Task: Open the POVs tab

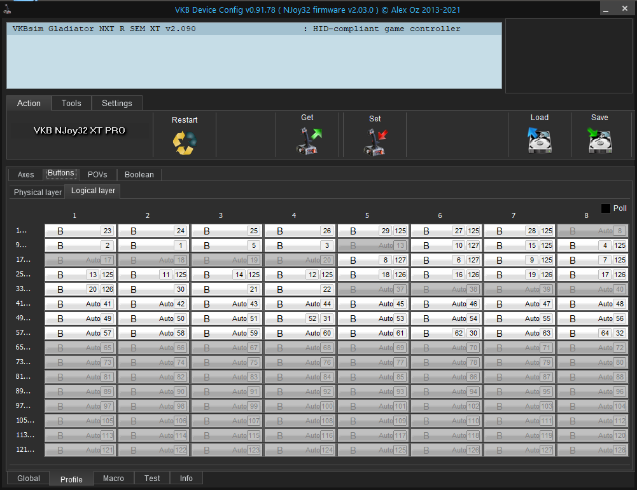Action: [x=97, y=175]
